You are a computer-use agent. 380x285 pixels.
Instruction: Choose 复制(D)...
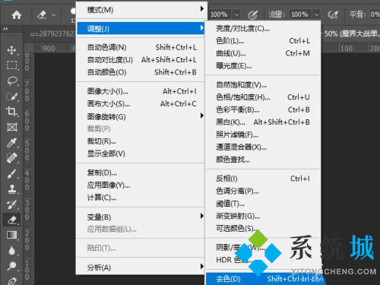click(x=141, y=173)
